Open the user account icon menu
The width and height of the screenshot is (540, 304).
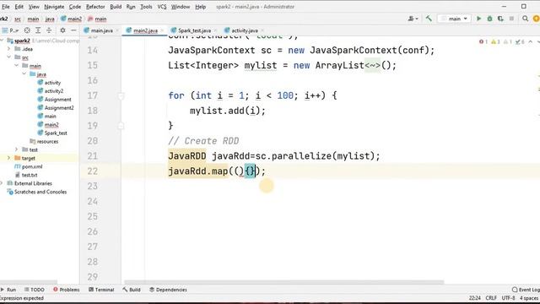coord(413,19)
